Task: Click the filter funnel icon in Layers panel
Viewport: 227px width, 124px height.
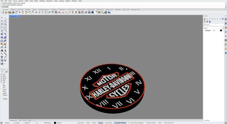Action: click(223, 19)
